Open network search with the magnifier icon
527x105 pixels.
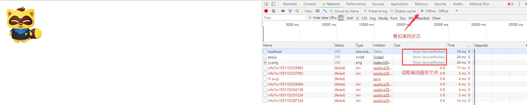click(x=297, y=11)
